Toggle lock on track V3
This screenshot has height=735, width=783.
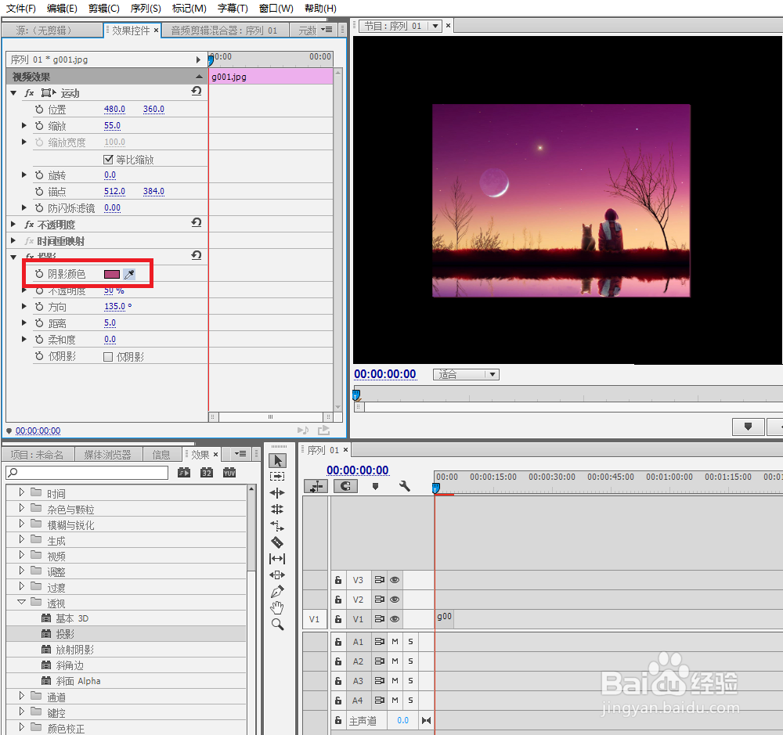pos(338,580)
